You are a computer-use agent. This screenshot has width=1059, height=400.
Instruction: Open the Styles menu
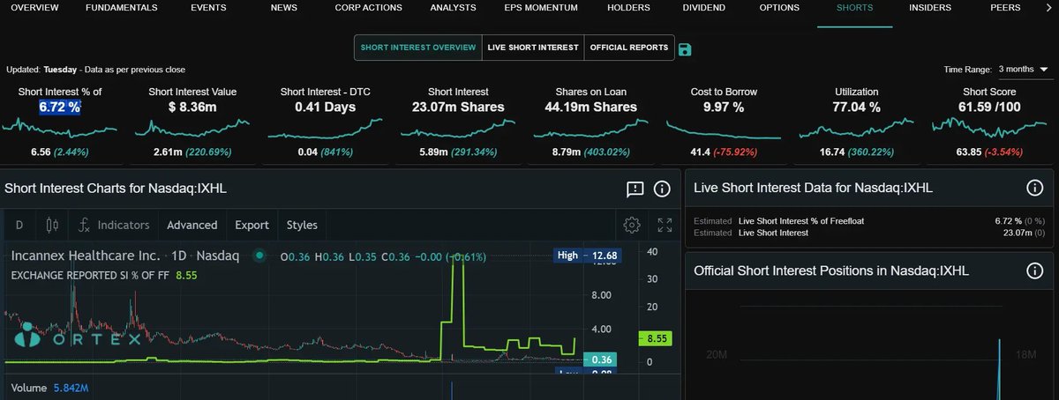(x=302, y=225)
